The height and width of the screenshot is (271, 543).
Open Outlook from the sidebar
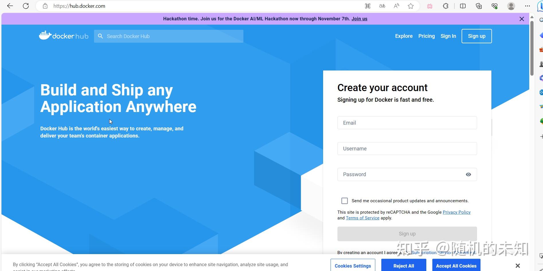pos(541,92)
